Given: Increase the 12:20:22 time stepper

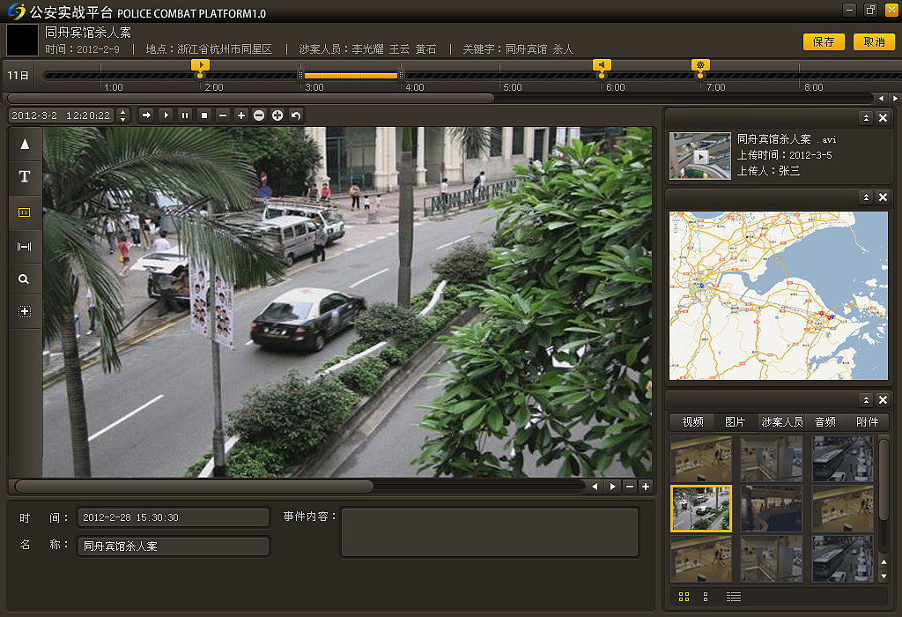Looking at the screenshot, I should coord(122,112).
